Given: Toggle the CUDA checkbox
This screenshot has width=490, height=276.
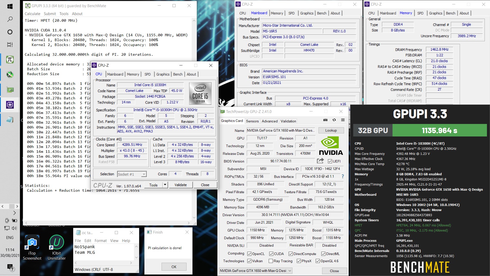Looking at the screenshot, I should point(271,254).
